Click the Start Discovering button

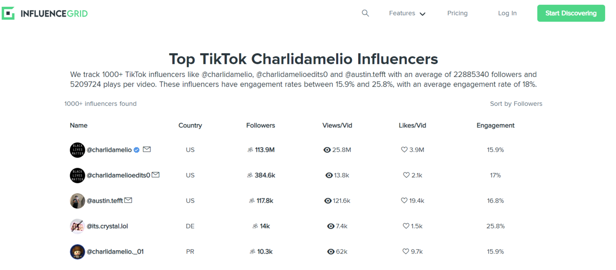tap(571, 13)
